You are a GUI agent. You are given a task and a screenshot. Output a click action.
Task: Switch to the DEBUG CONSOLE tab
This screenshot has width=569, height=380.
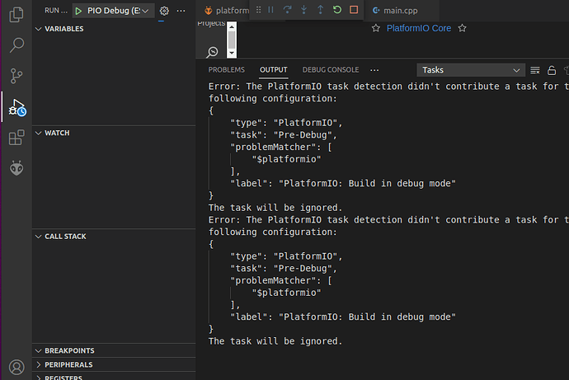coord(331,70)
